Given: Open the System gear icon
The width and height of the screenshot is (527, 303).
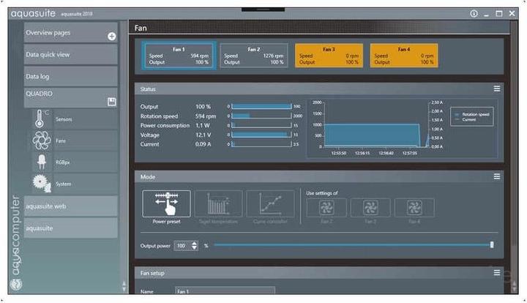Looking at the screenshot, I should (x=42, y=184).
